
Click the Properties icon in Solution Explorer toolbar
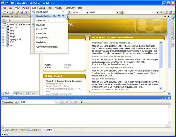4,20
